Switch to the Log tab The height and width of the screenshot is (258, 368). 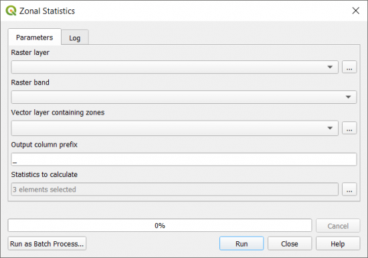pos(75,38)
